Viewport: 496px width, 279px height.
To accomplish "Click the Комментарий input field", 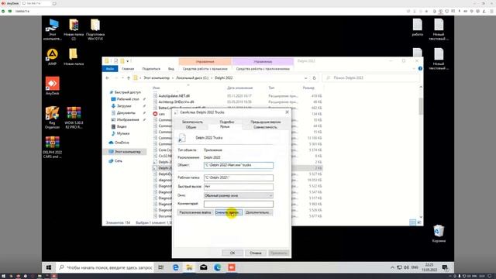I will (x=239, y=204).
